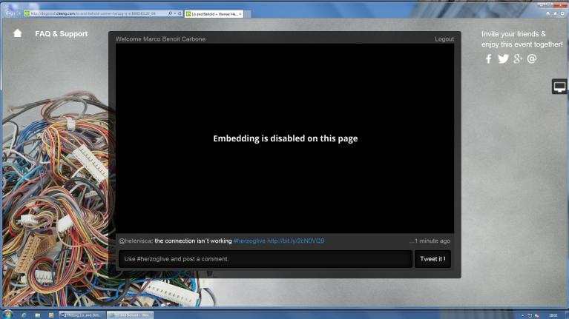Close the Lo and Behold tab
The height and width of the screenshot is (319, 569).
pyautogui.click(x=240, y=13)
